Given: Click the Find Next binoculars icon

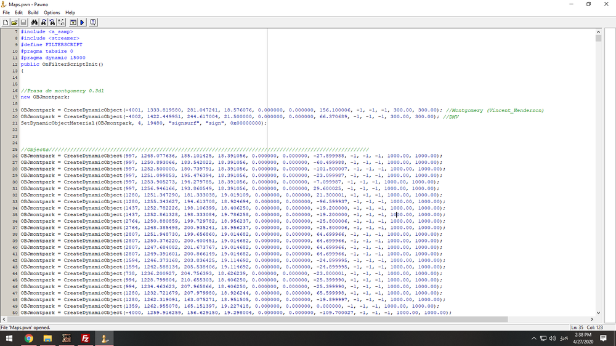Looking at the screenshot, I should point(43,22).
